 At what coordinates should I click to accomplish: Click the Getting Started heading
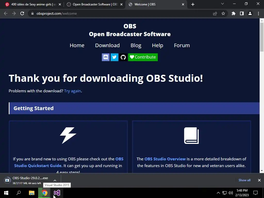tap(34, 108)
